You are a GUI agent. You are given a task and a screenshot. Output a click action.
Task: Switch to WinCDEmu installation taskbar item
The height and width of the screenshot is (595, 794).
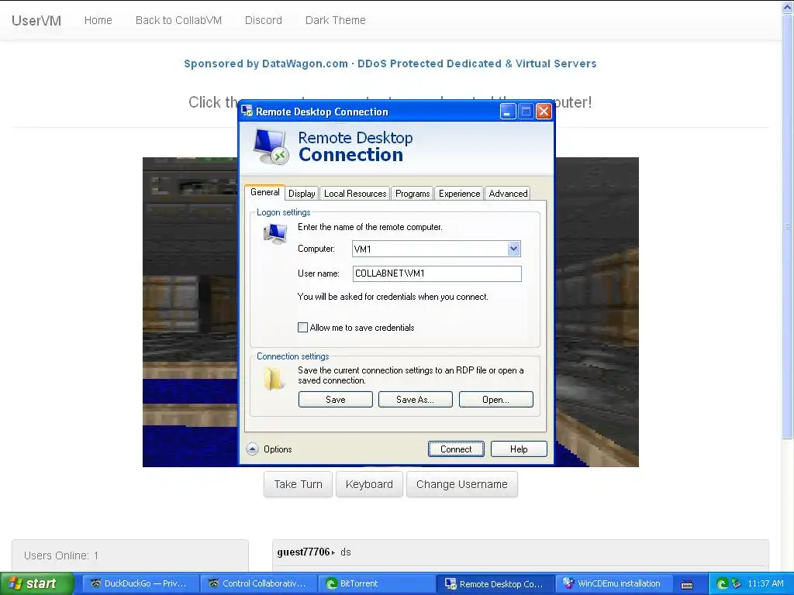614,583
